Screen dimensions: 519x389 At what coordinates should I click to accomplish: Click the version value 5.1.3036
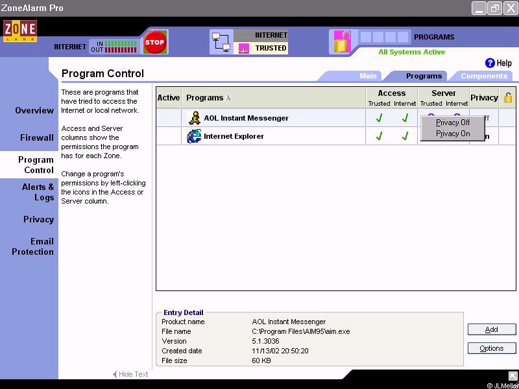[265, 341]
